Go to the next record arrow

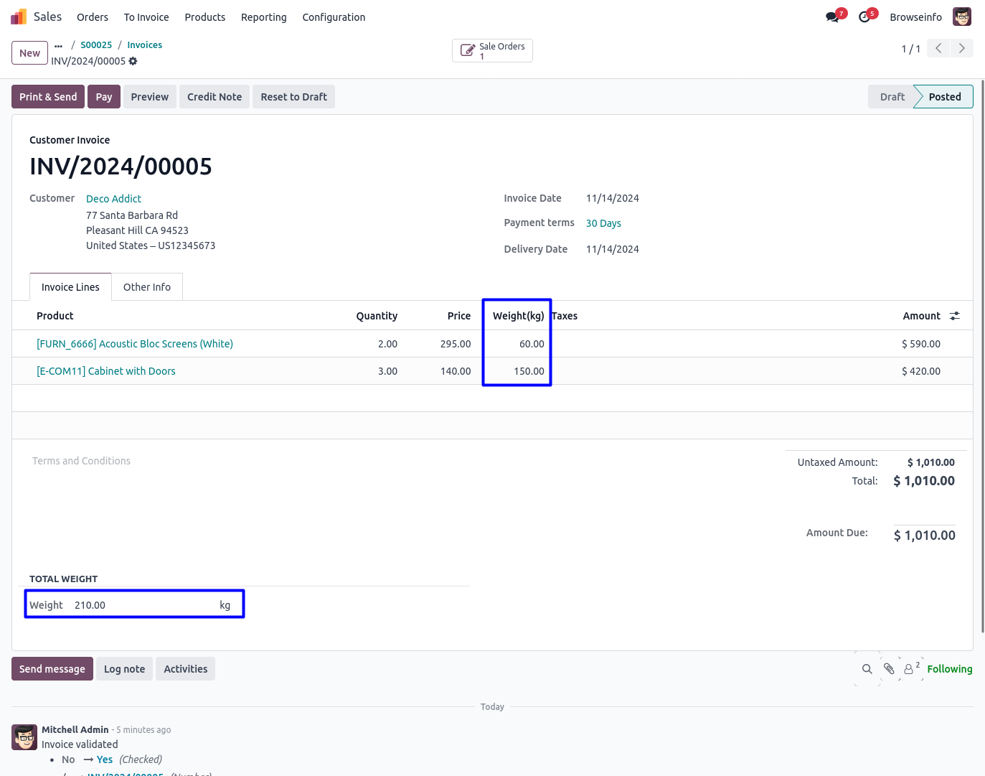[961, 49]
